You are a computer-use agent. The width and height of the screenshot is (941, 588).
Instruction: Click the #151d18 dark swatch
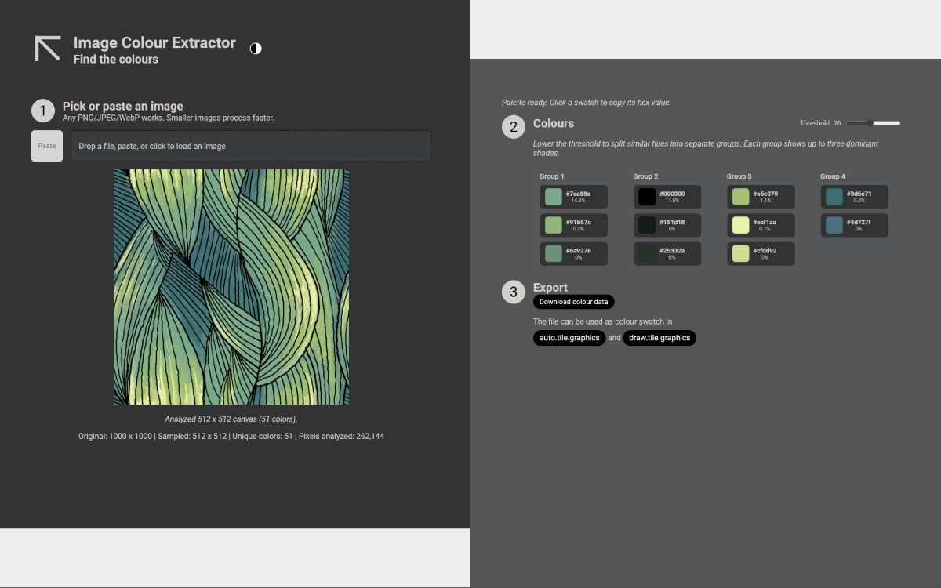(x=667, y=226)
